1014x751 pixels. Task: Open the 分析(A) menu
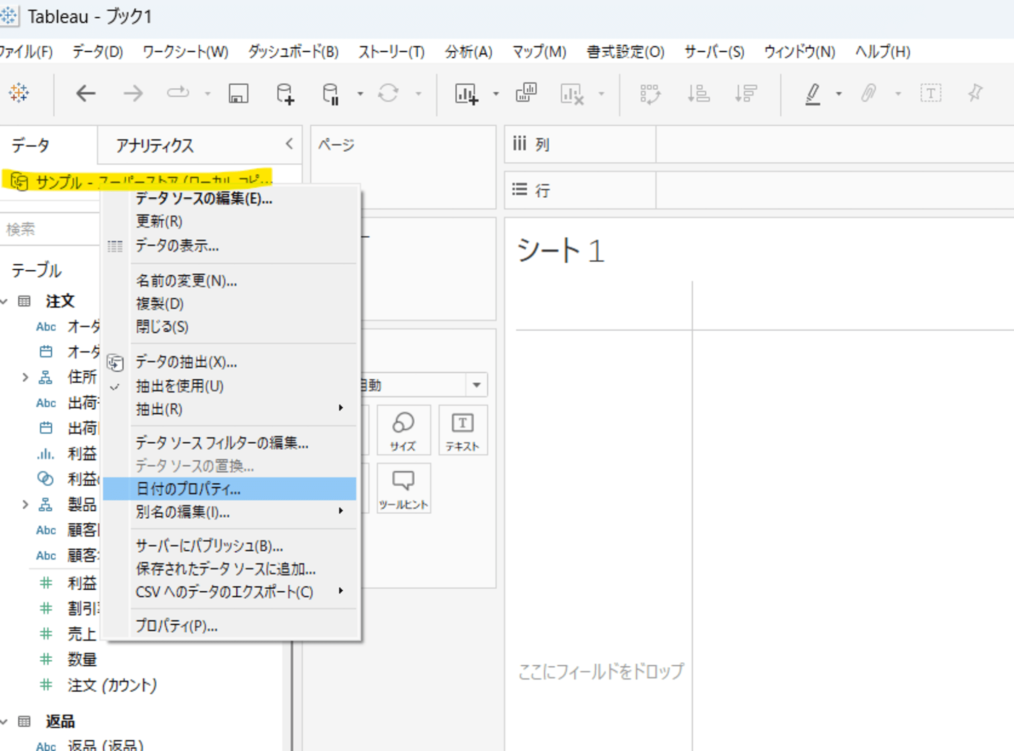(x=469, y=52)
